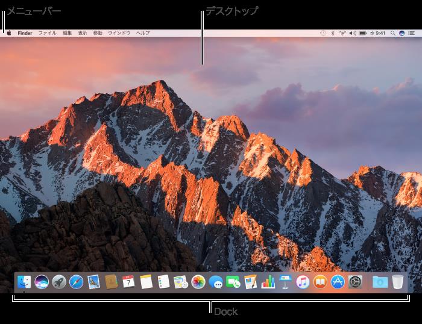Image resolution: width=422 pixels, height=324 pixels.
Task: Open the Calendar app in Dock
Action: coord(128,282)
